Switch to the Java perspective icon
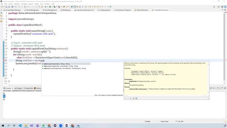227x128 pixels. coord(222,7)
